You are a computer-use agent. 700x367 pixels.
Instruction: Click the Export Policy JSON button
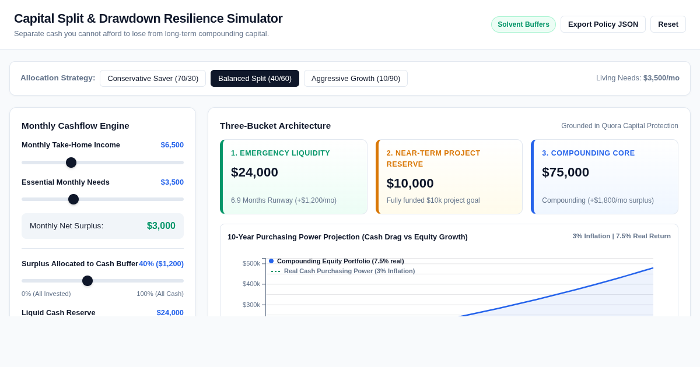603,24
